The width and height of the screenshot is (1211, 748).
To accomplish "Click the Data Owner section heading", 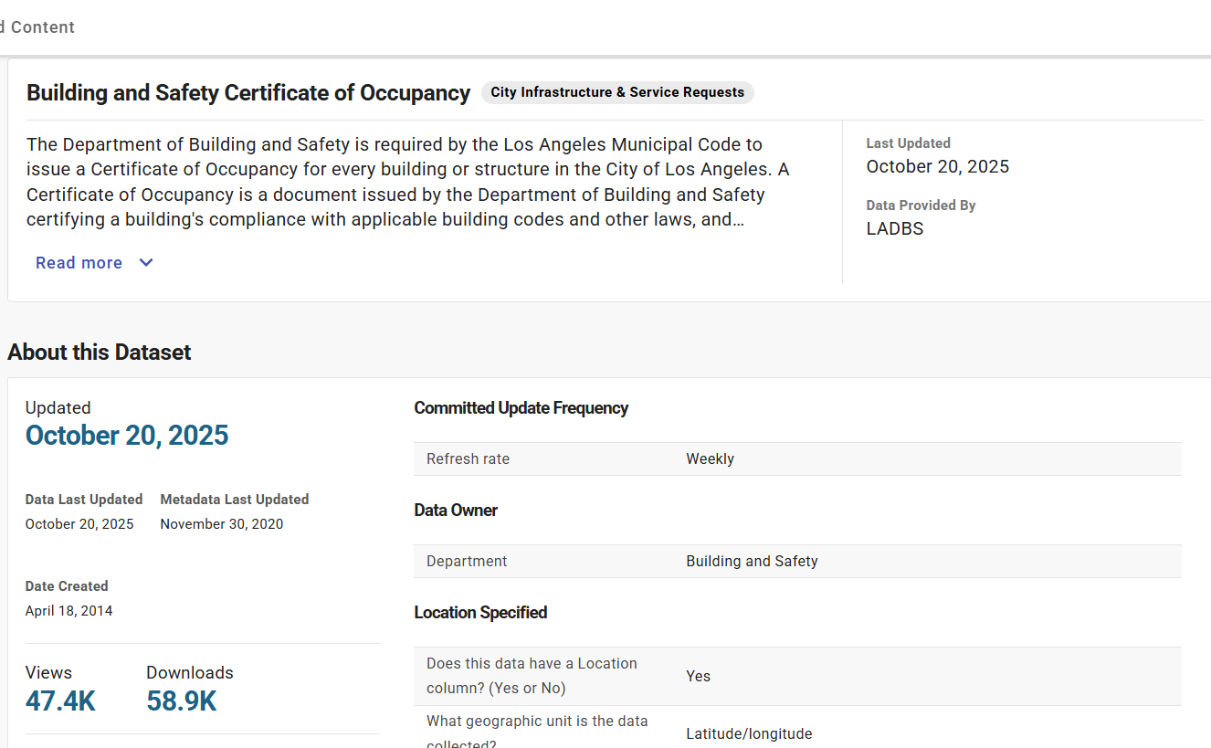I will click(x=456, y=511).
